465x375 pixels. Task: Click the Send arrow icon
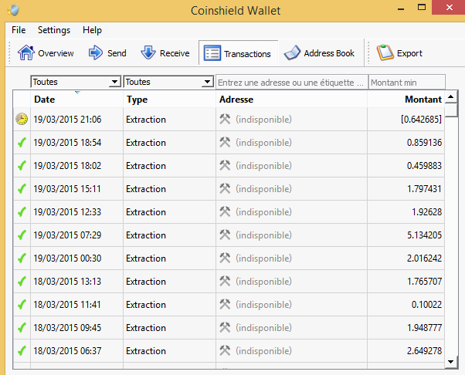pyautogui.click(x=96, y=52)
